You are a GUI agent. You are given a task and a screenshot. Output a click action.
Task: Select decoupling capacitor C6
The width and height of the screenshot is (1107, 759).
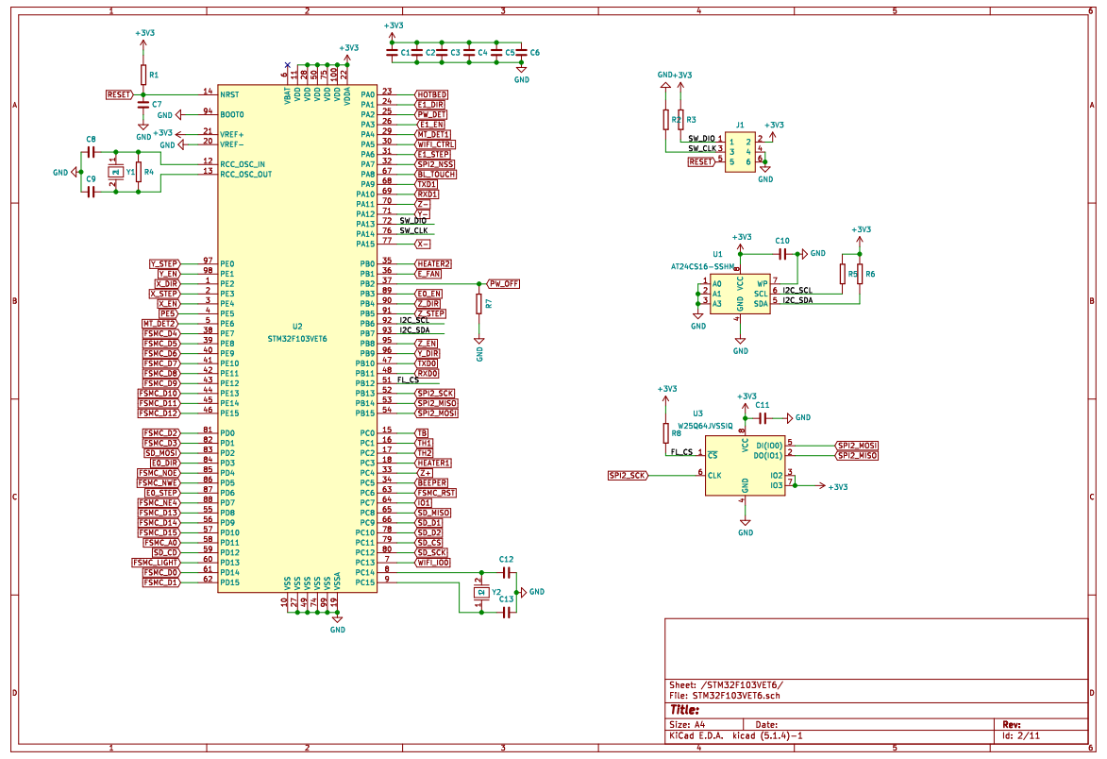pyautogui.click(x=521, y=53)
